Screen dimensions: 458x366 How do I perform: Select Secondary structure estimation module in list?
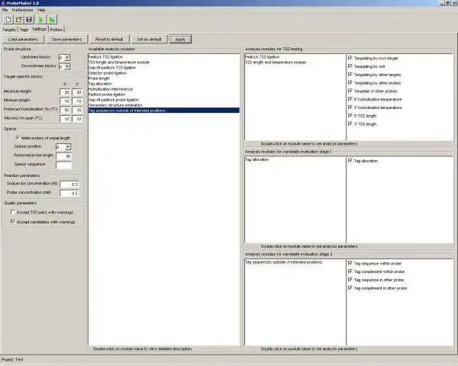(x=115, y=105)
